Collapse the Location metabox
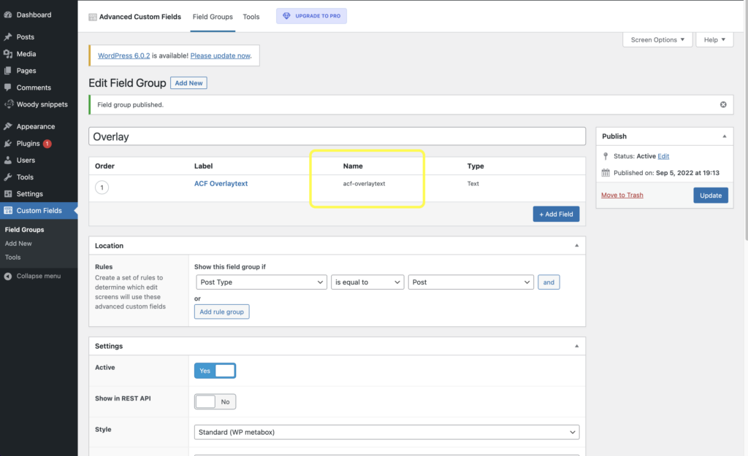The height and width of the screenshot is (456, 748). click(577, 245)
